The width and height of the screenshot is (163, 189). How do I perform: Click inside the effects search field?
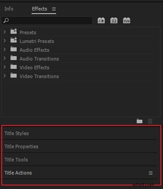click(50, 21)
